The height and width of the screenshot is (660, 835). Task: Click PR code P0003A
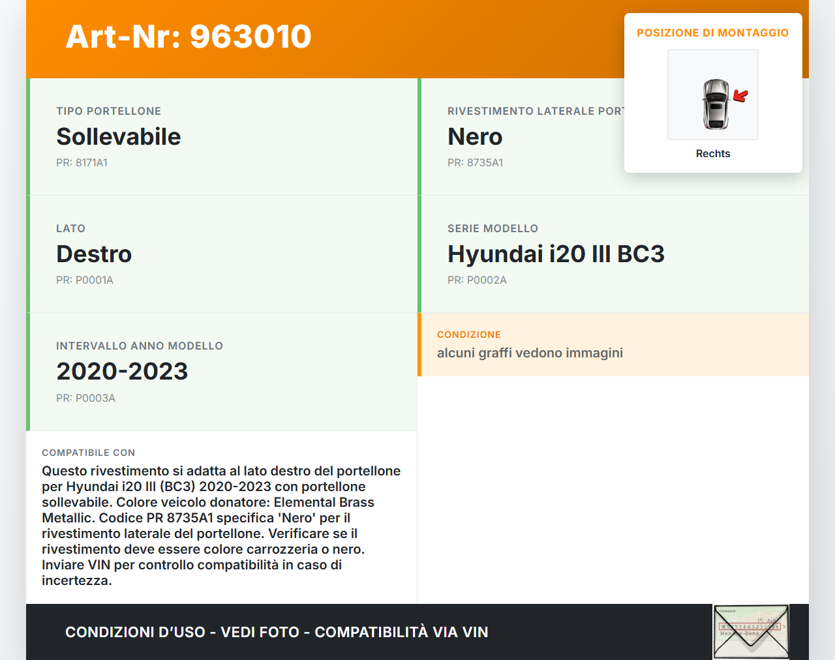(x=85, y=398)
